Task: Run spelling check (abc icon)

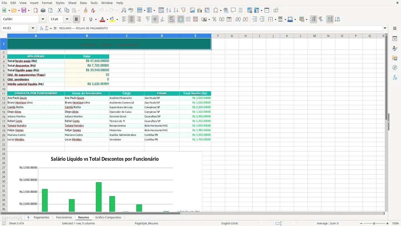Action: click(131, 10)
